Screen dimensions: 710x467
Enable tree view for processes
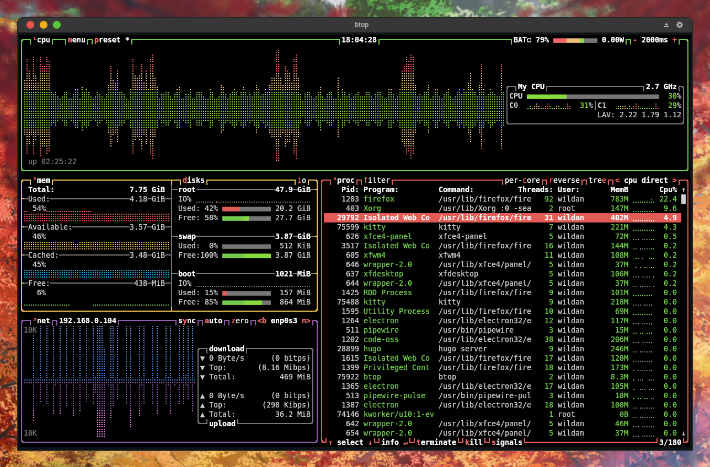[597, 180]
